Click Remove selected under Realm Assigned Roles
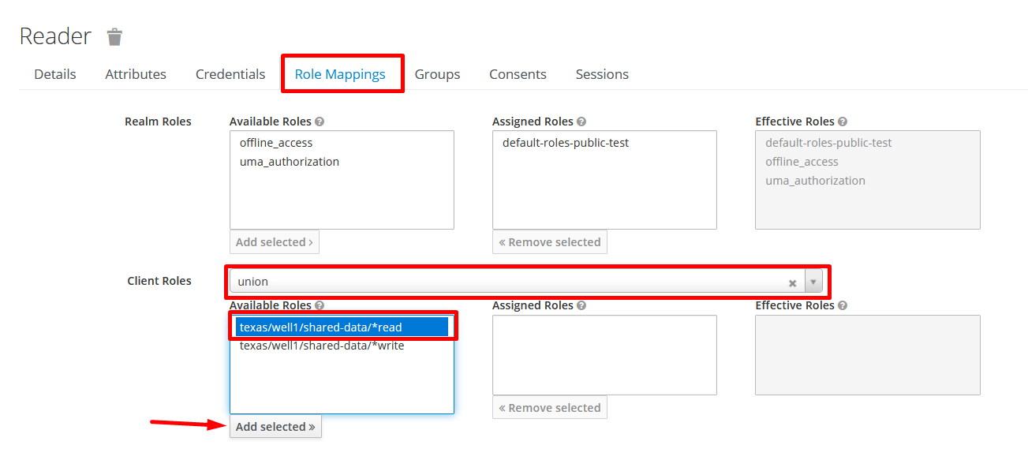The image size is (1028, 475). click(x=550, y=242)
